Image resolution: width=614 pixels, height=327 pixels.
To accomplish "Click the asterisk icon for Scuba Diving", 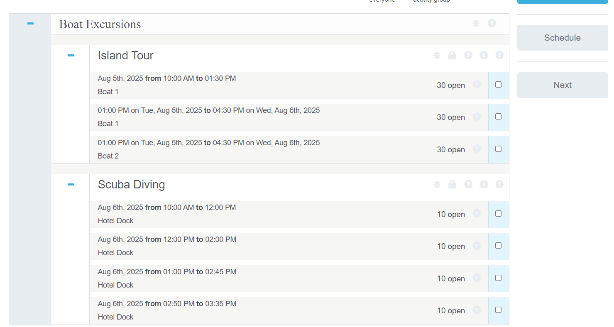I will click(437, 184).
